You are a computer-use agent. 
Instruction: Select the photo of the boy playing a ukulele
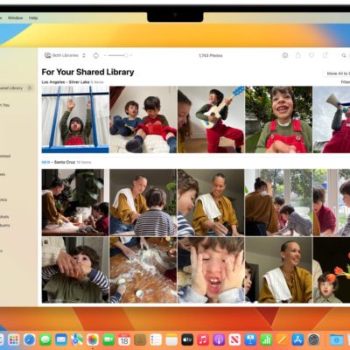[211, 120]
